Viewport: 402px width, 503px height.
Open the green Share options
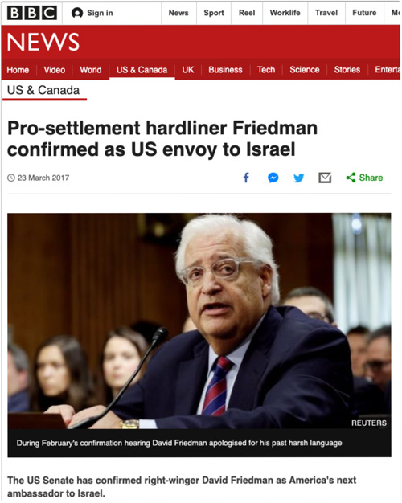click(x=364, y=178)
